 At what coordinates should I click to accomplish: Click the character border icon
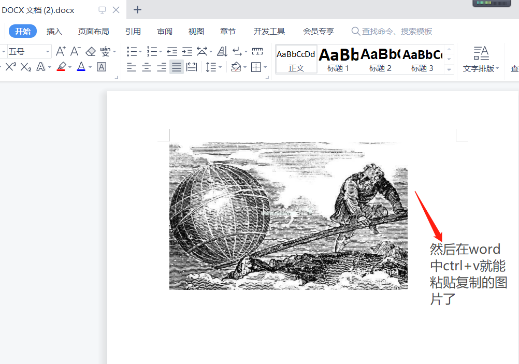[102, 67]
